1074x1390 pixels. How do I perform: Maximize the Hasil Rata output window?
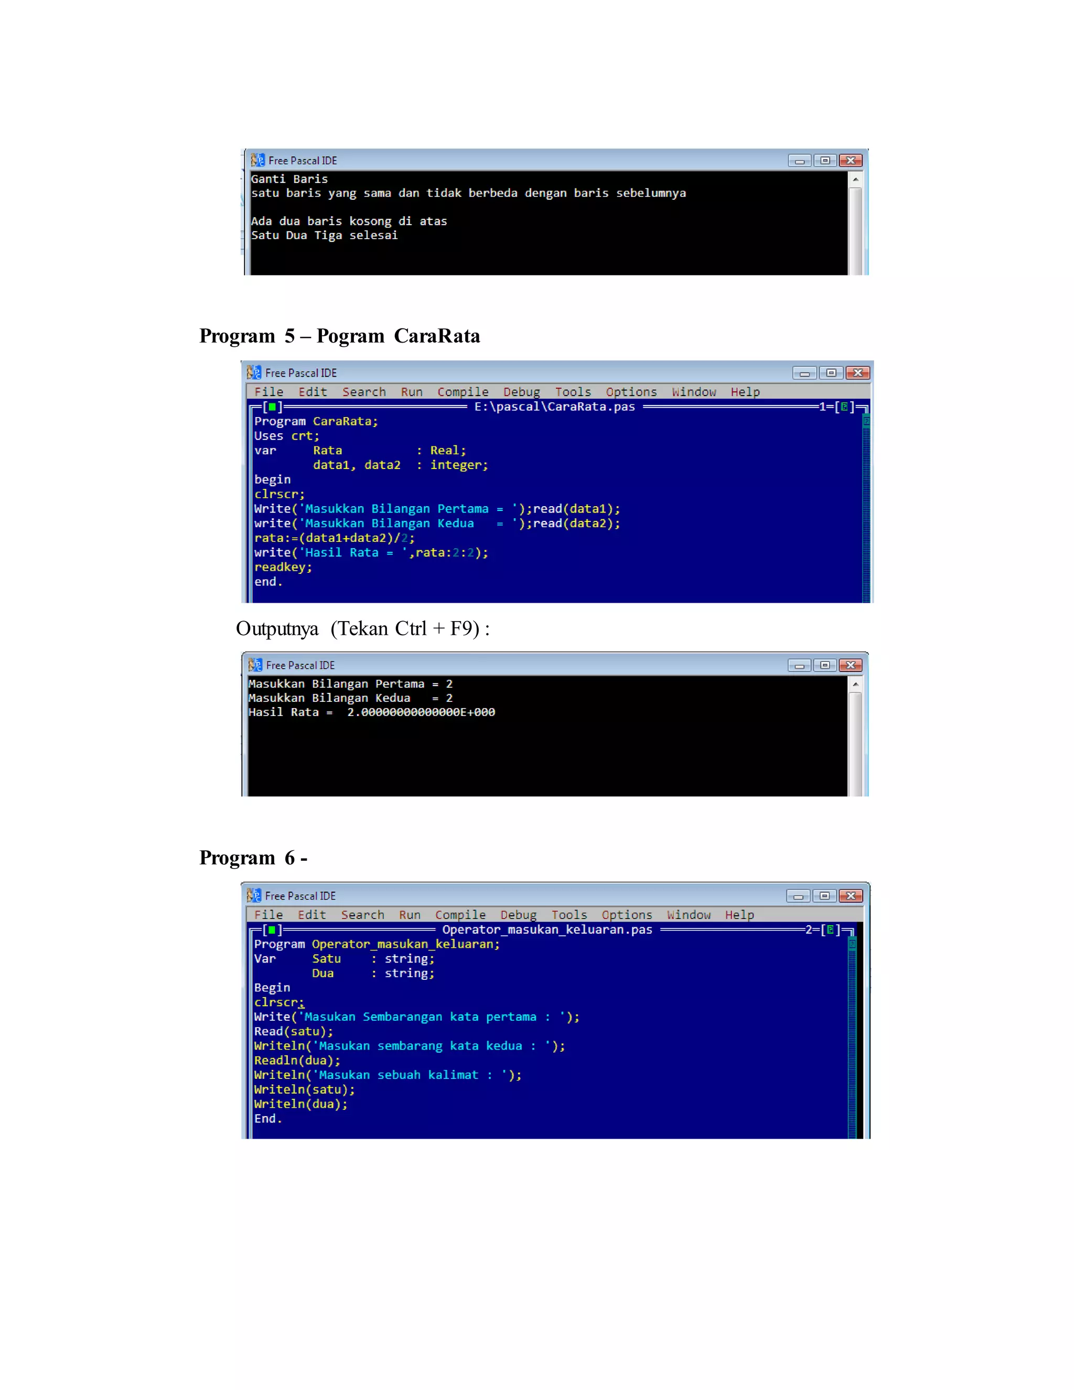click(824, 665)
